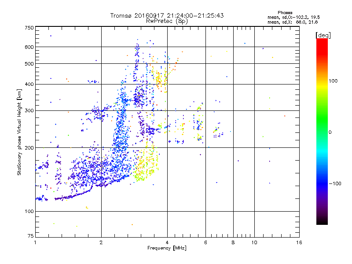
Task: Click the '[deg]' unit label
Action: (x=323, y=35)
